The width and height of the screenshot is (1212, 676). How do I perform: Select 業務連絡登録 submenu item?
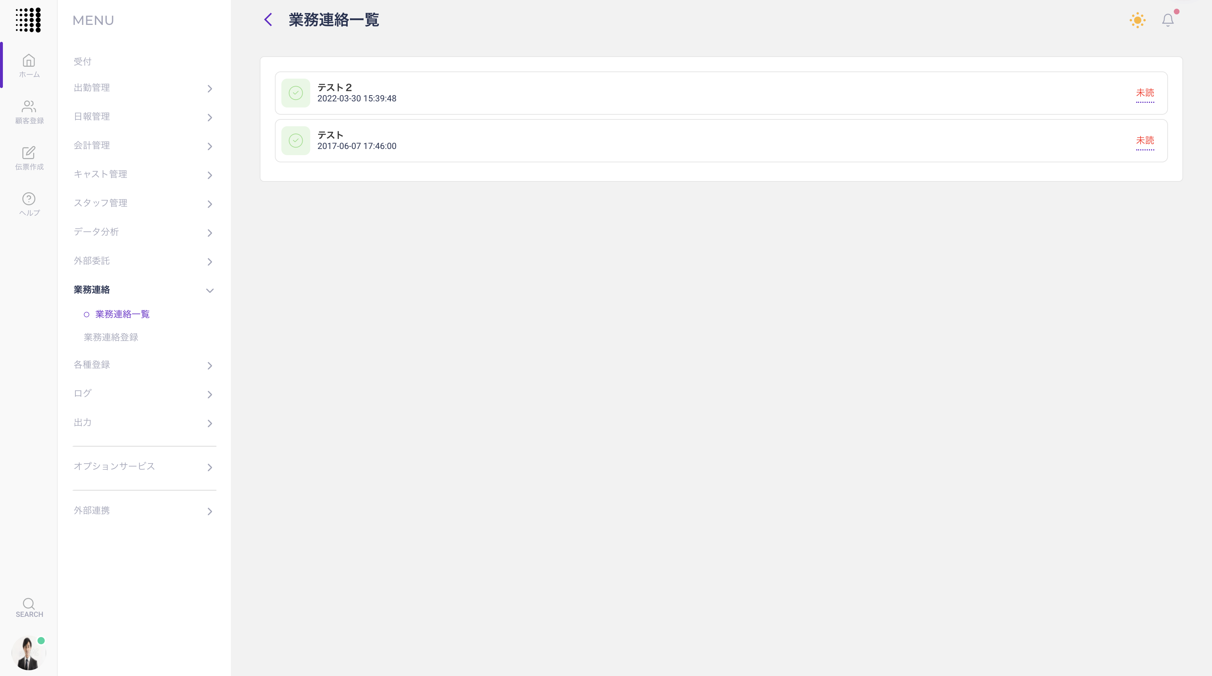111,337
